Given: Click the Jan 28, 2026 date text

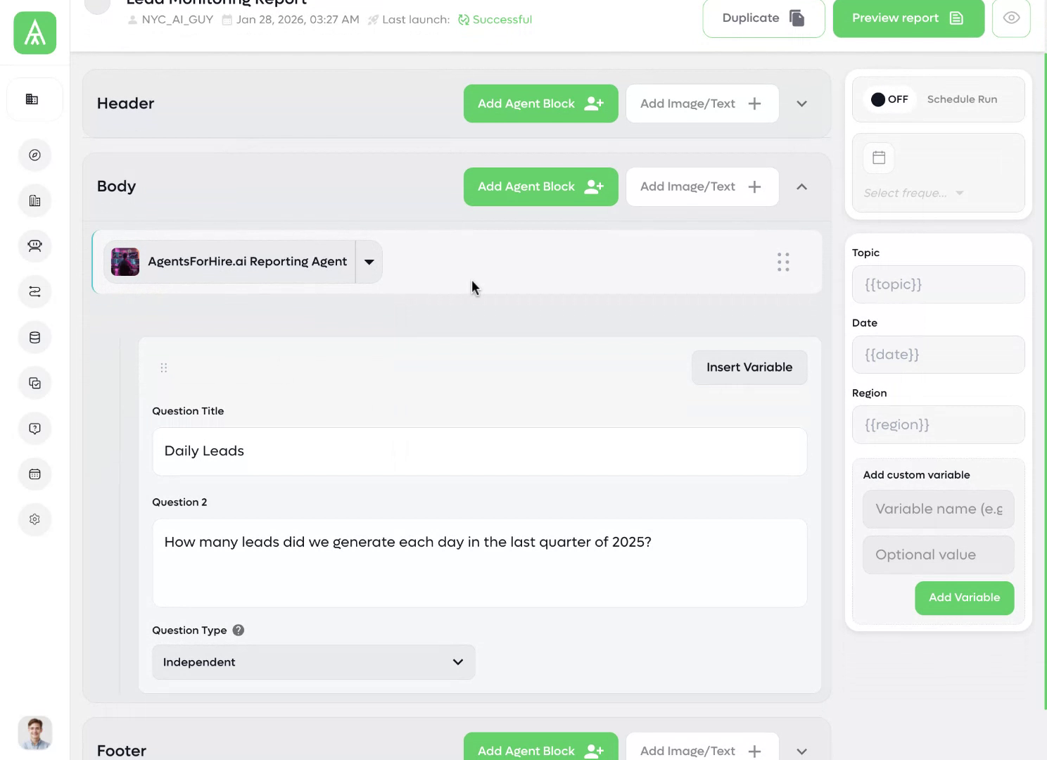Looking at the screenshot, I should [x=298, y=20].
